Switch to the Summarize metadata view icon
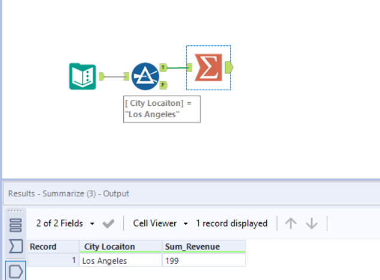 16,247
